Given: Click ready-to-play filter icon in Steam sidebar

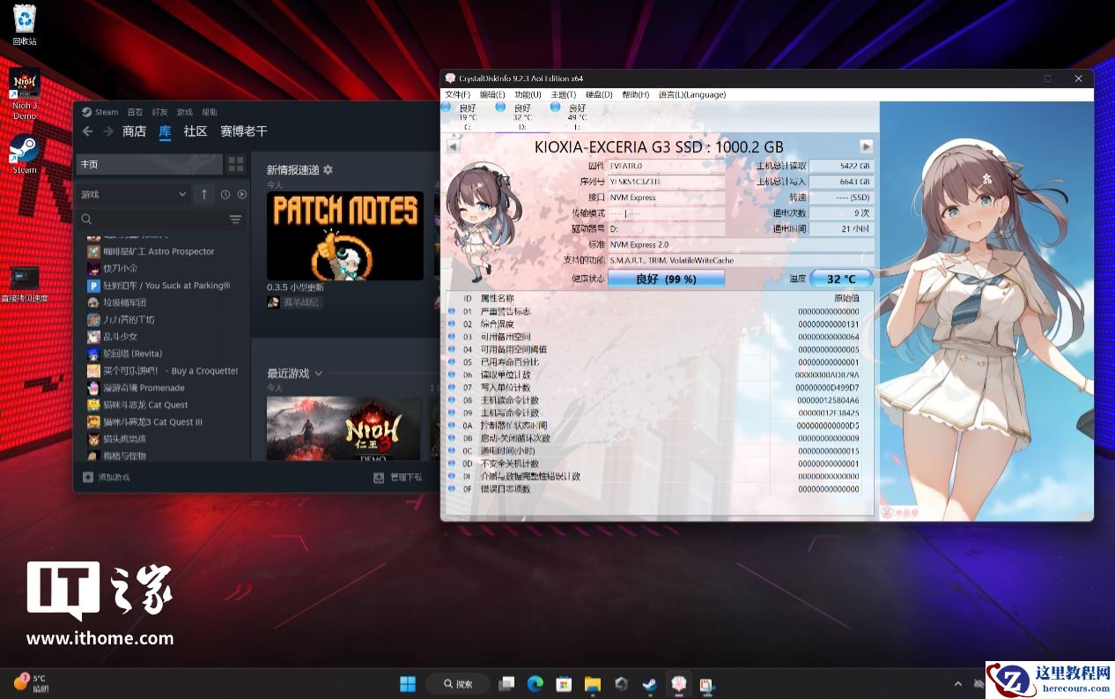Looking at the screenshot, I should (242, 194).
